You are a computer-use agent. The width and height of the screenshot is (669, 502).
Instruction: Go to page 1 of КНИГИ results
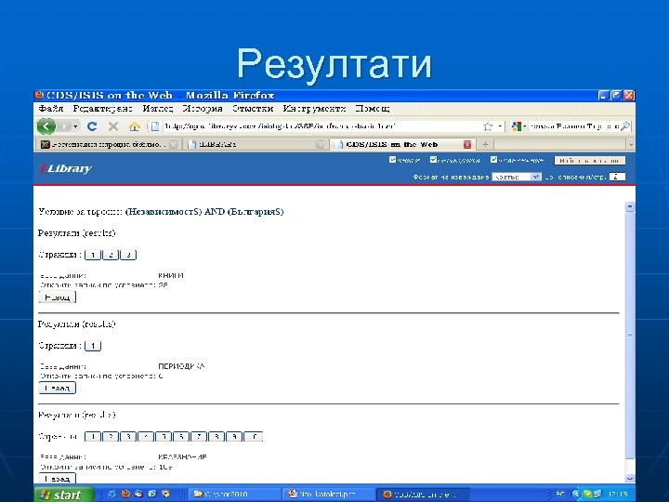click(x=93, y=255)
